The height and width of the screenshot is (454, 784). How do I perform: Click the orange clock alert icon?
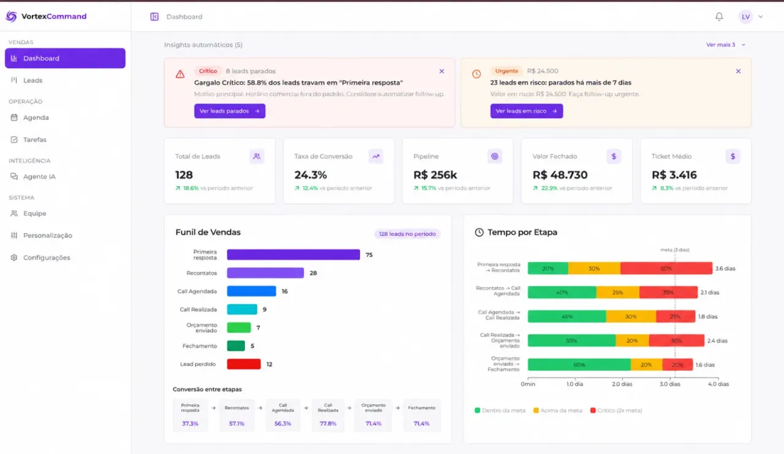point(477,74)
